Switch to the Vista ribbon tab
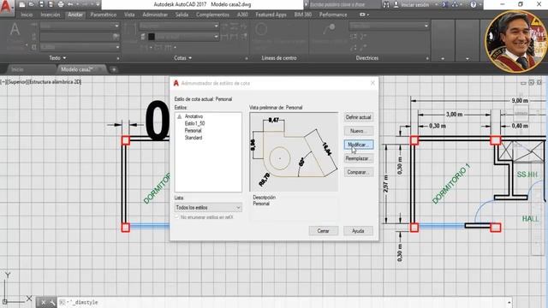The height and width of the screenshot is (308, 548). click(129, 15)
